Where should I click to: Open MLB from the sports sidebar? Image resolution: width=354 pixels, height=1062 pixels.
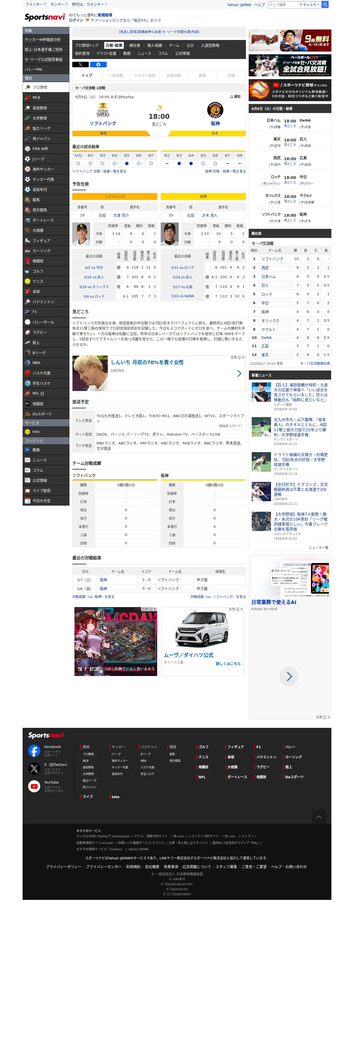pyautogui.click(x=46, y=97)
